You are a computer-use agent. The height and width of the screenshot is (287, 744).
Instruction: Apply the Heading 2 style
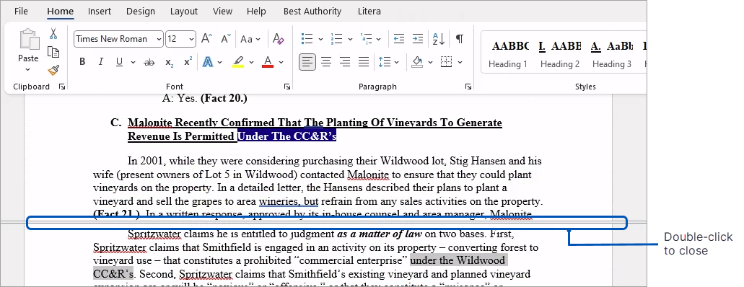coord(560,53)
